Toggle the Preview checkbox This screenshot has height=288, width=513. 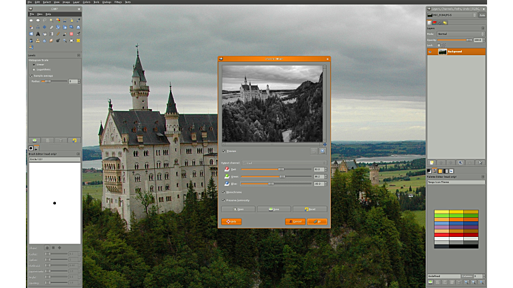(224, 151)
